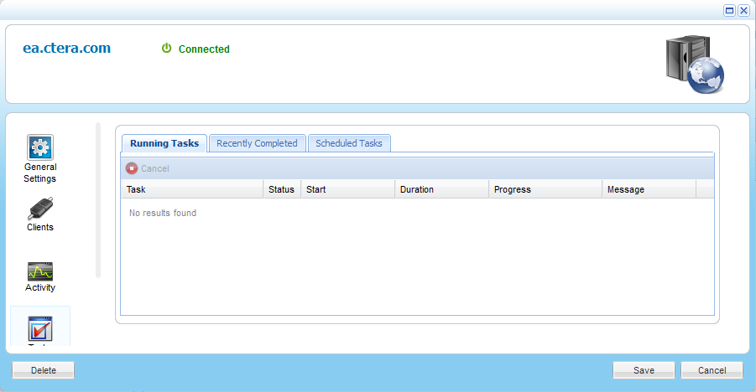Click the bottom Cancel button
The height and width of the screenshot is (392, 756).
coord(712,370)
